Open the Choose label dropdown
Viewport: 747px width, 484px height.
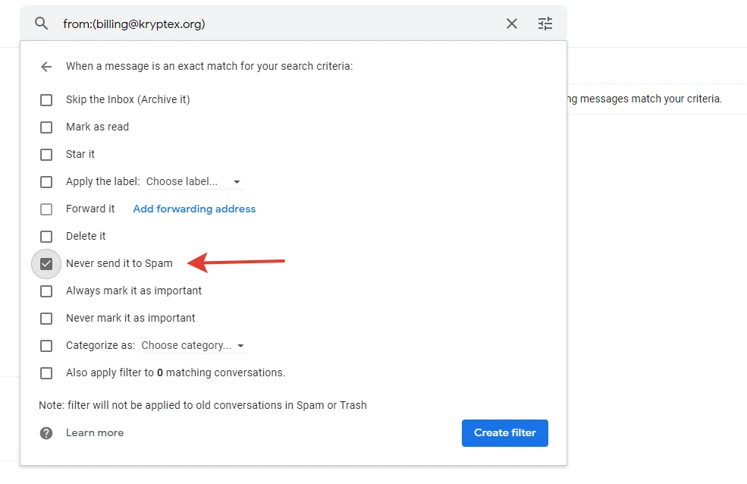(x=194, y=181)
